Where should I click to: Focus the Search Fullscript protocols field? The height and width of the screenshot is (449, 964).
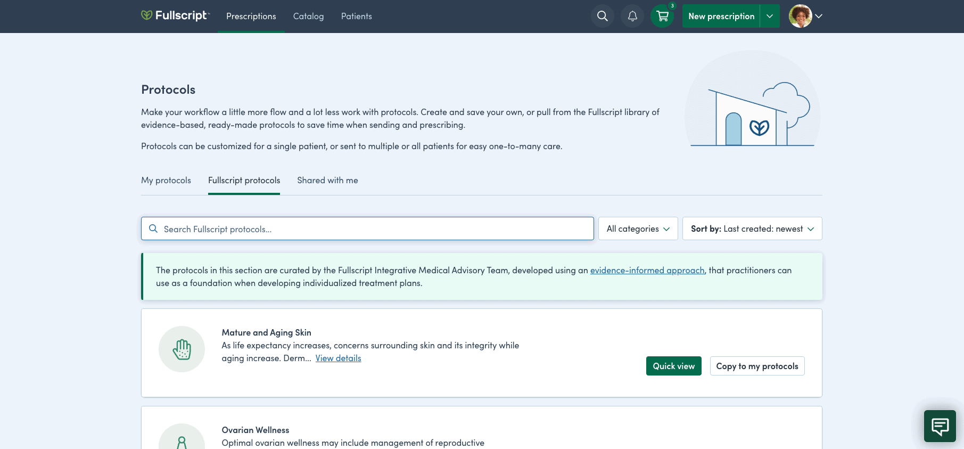pos(367,228)
